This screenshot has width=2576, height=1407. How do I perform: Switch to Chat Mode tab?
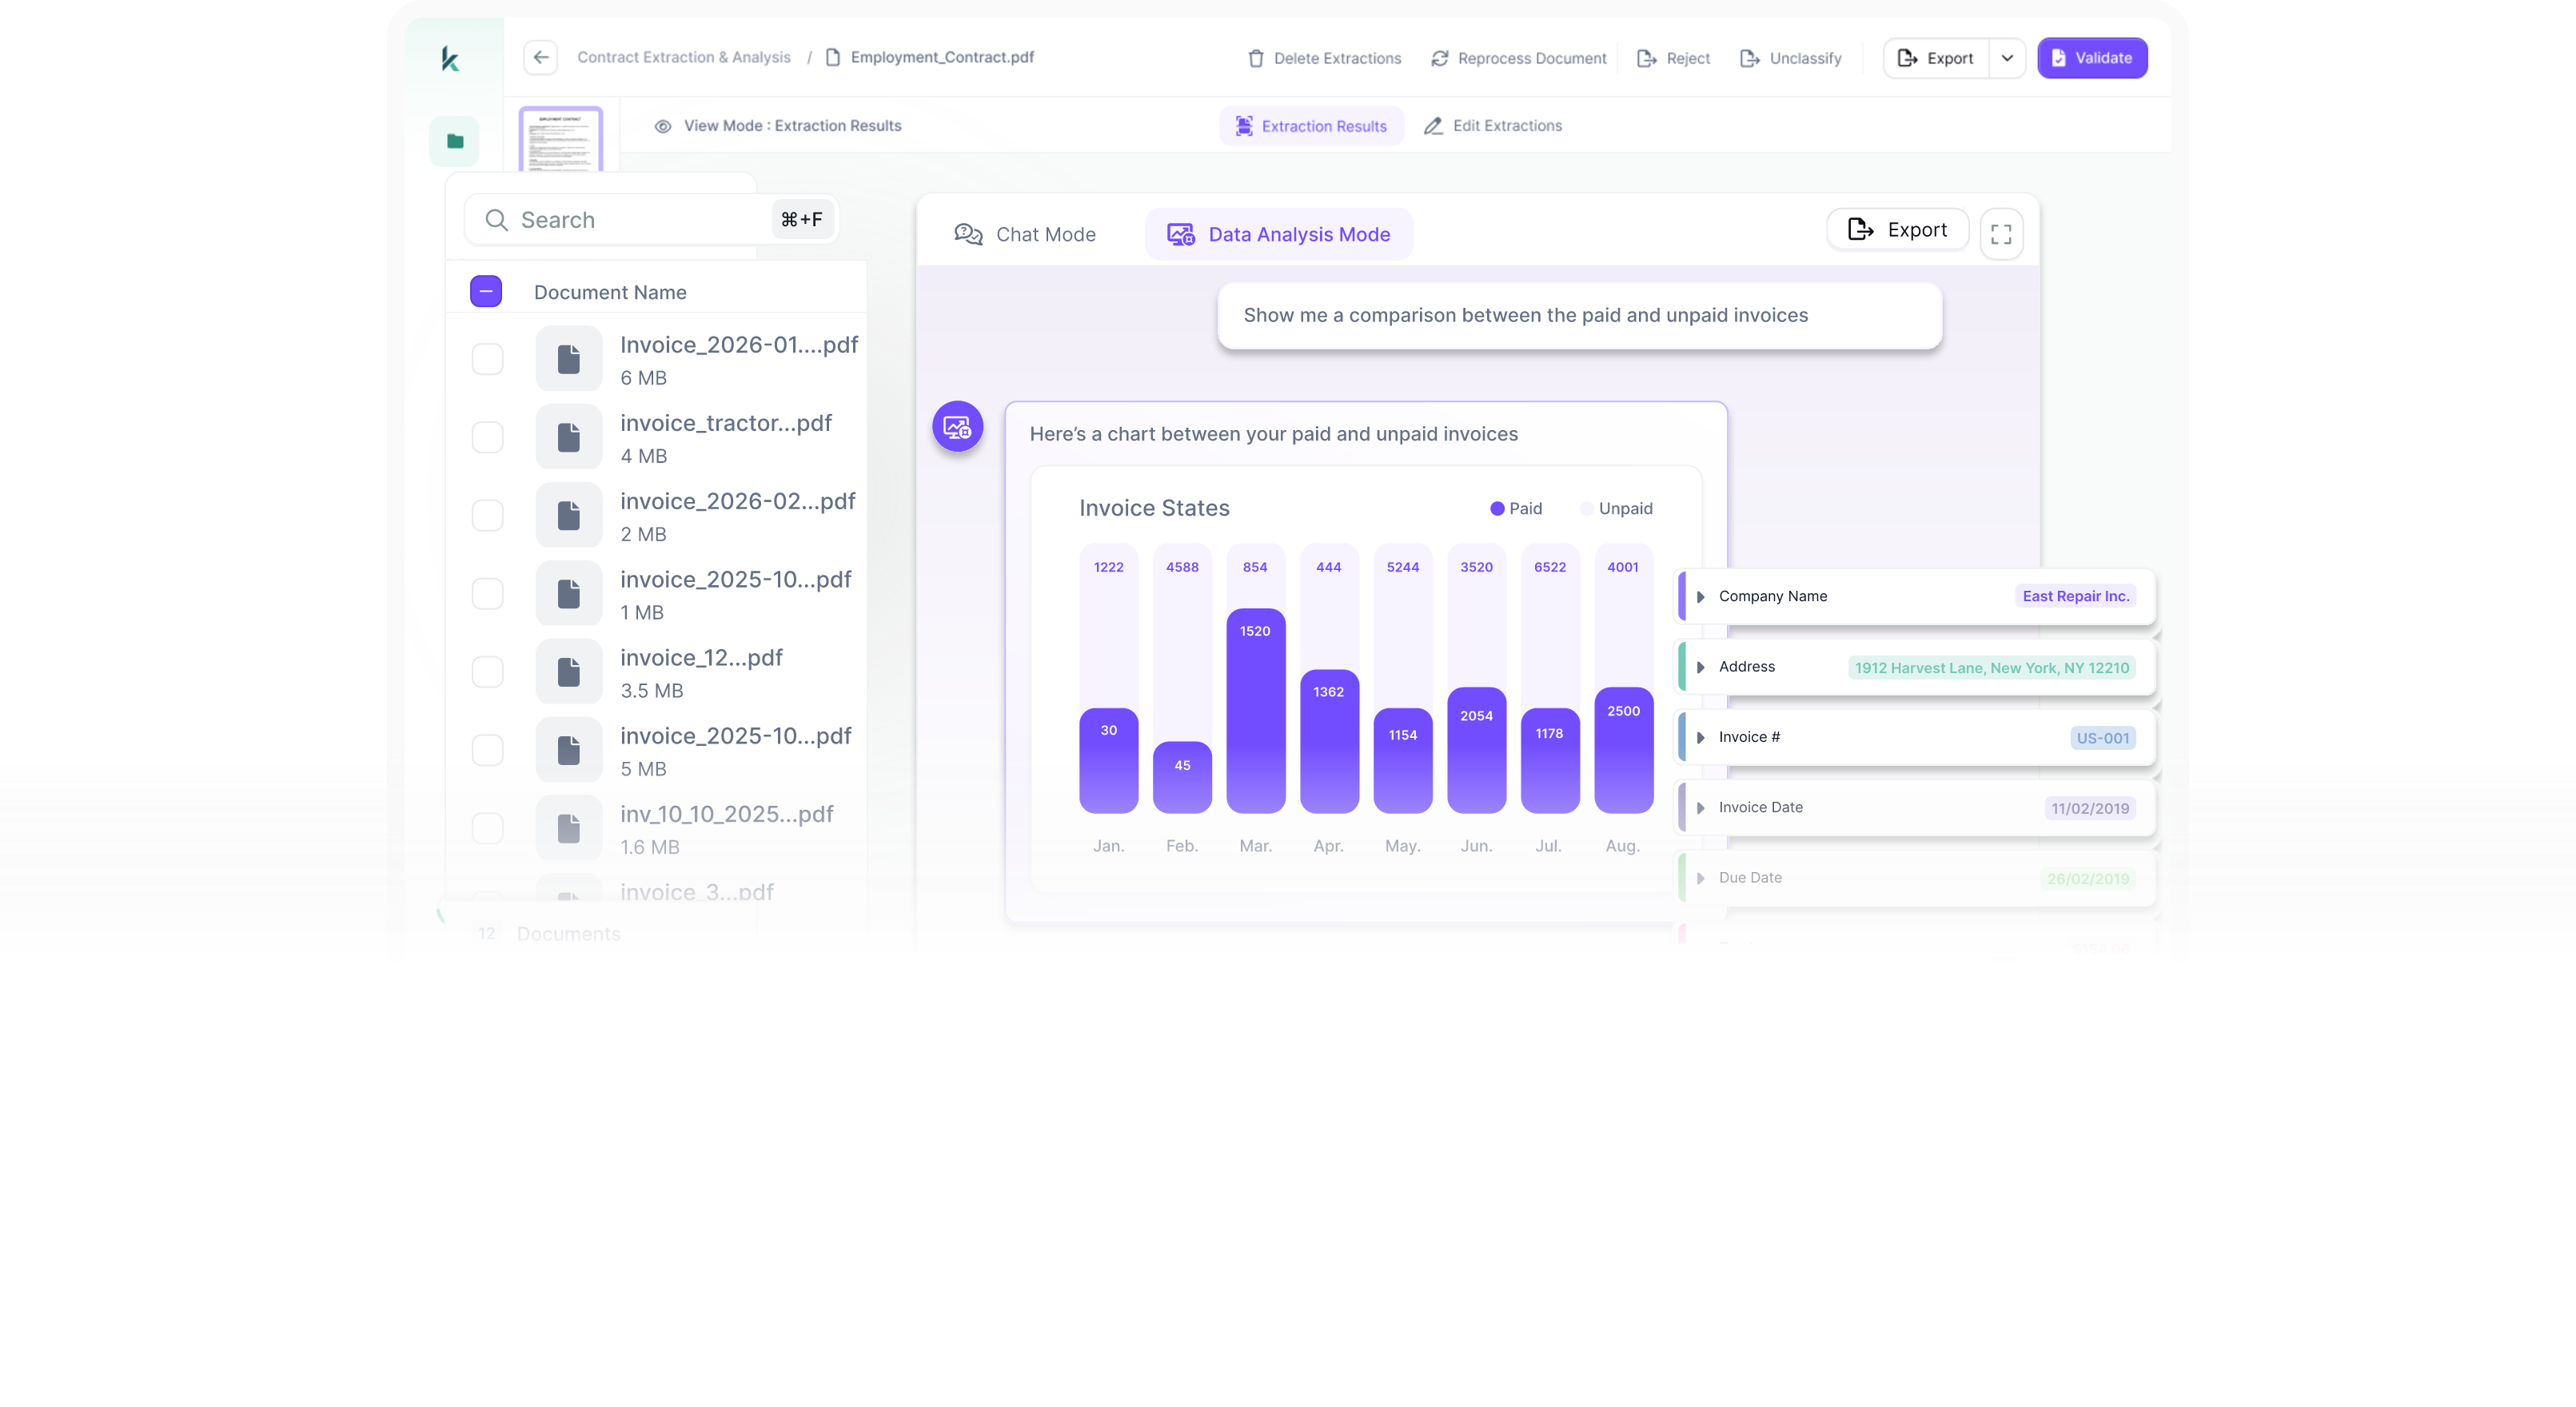[x=1025, y=234]
